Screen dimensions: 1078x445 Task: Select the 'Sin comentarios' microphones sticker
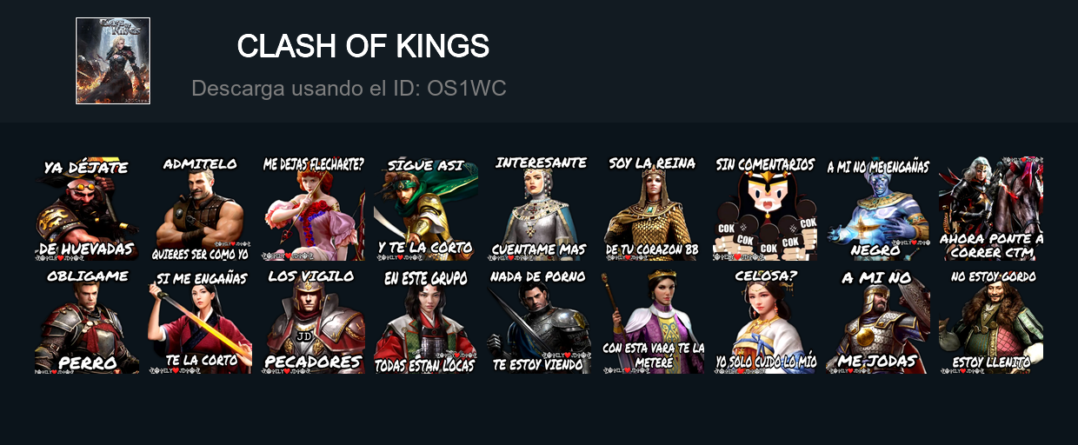click(765, 209)
